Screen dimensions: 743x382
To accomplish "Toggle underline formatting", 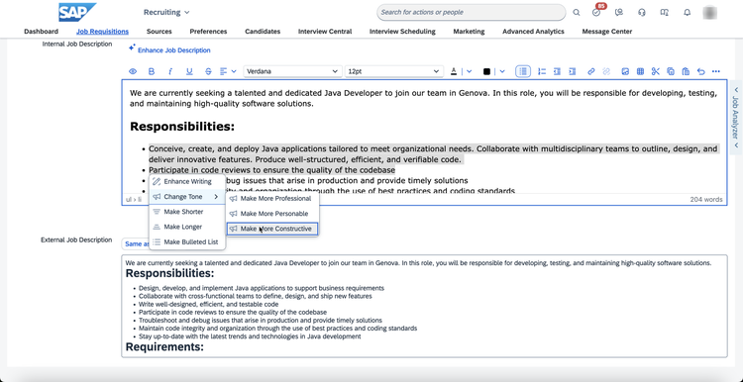I will point(189,71).
